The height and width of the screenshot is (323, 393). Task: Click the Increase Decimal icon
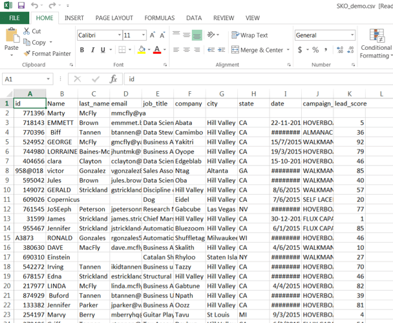pos(340,50)
